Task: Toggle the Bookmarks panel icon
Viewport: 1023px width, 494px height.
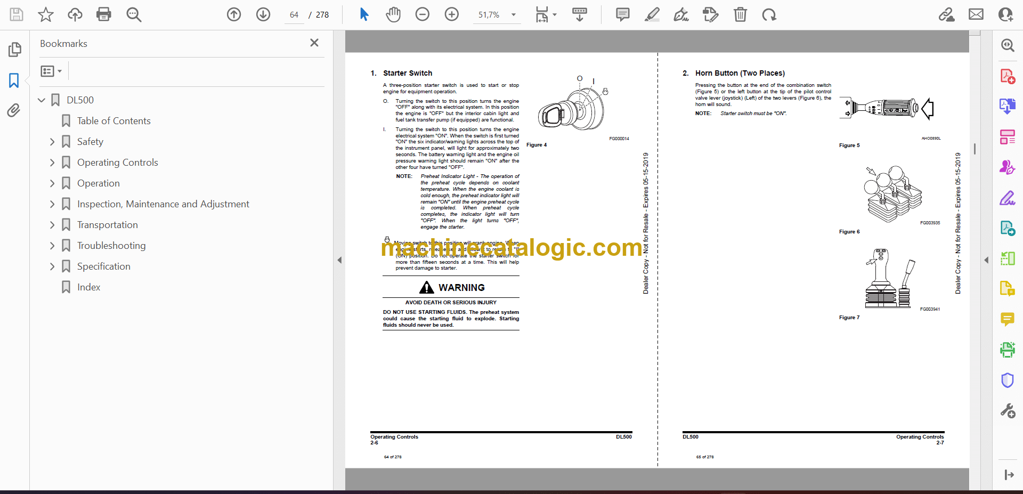Action: 14,80
